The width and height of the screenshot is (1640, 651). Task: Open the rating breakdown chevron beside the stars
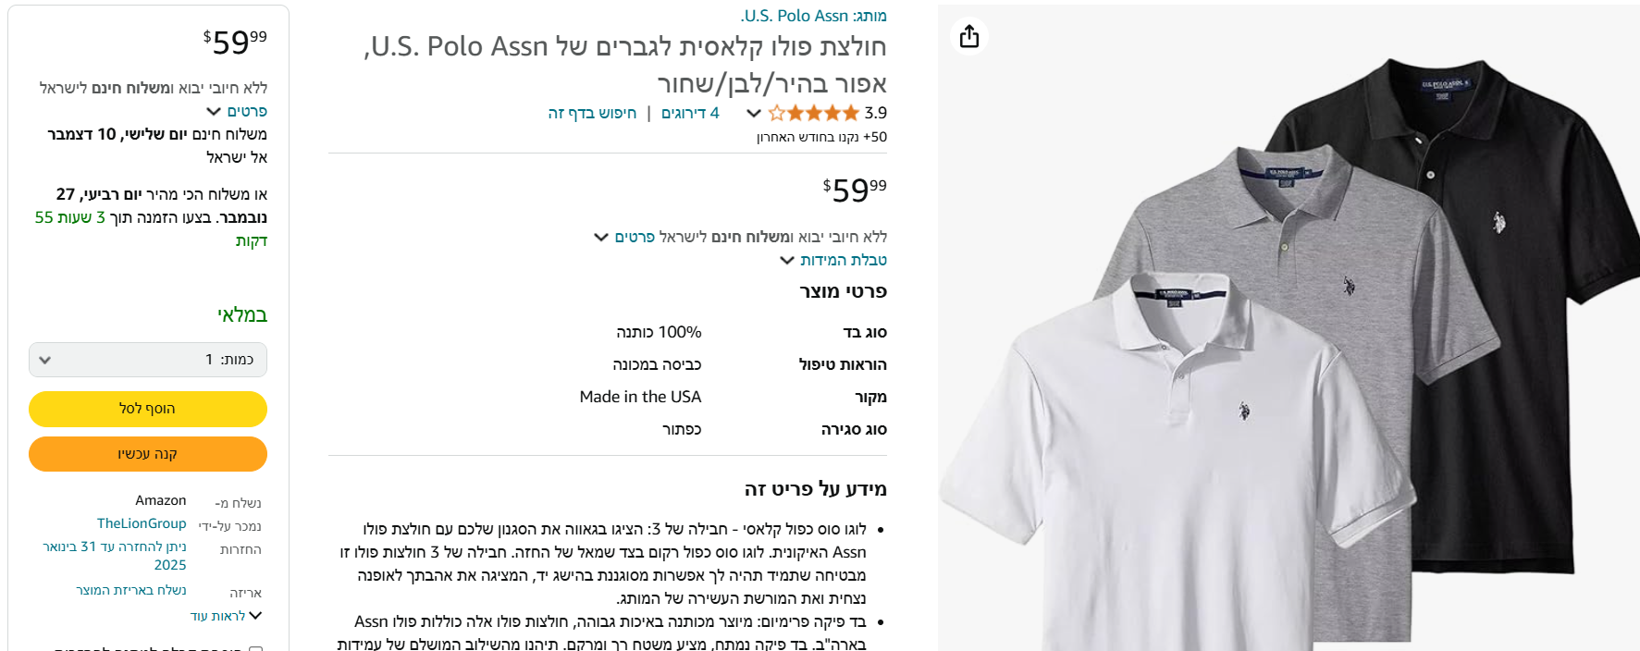[x=753, y=114]
